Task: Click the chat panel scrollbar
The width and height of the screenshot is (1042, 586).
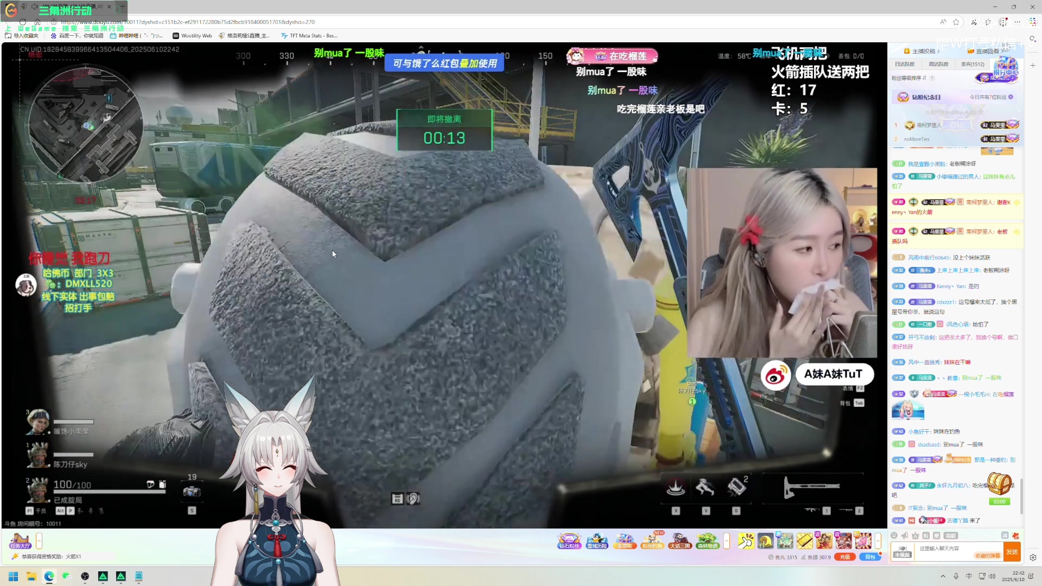Action: point(1021,495)
